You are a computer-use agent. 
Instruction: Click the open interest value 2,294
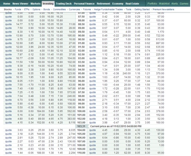pos(72,153)
